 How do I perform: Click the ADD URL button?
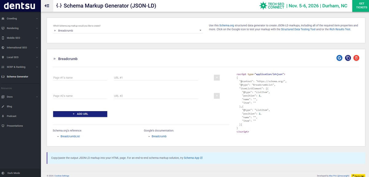(80, 114)
